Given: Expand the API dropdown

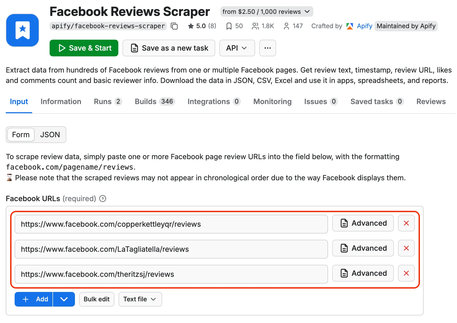Looking at the screenshot, I should coord(237,48).
